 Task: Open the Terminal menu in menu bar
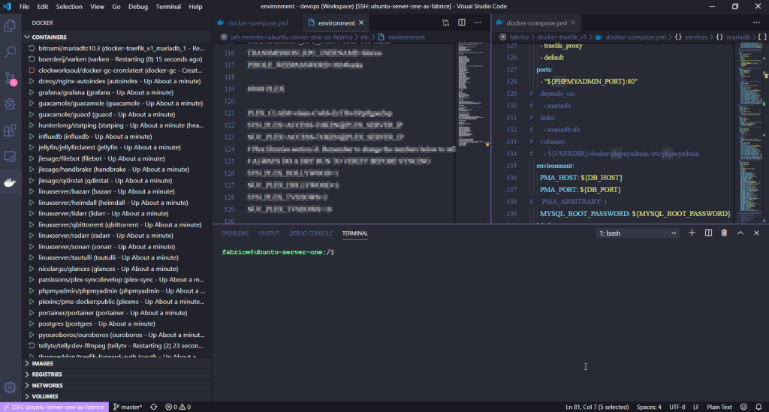pos(167,6)
